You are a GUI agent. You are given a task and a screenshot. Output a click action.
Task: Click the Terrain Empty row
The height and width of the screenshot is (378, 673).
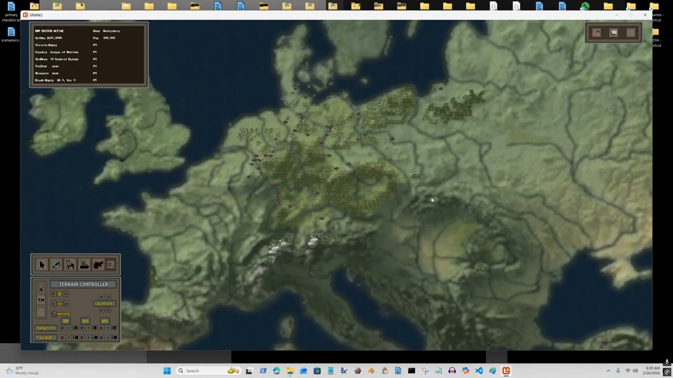point(46,45)
